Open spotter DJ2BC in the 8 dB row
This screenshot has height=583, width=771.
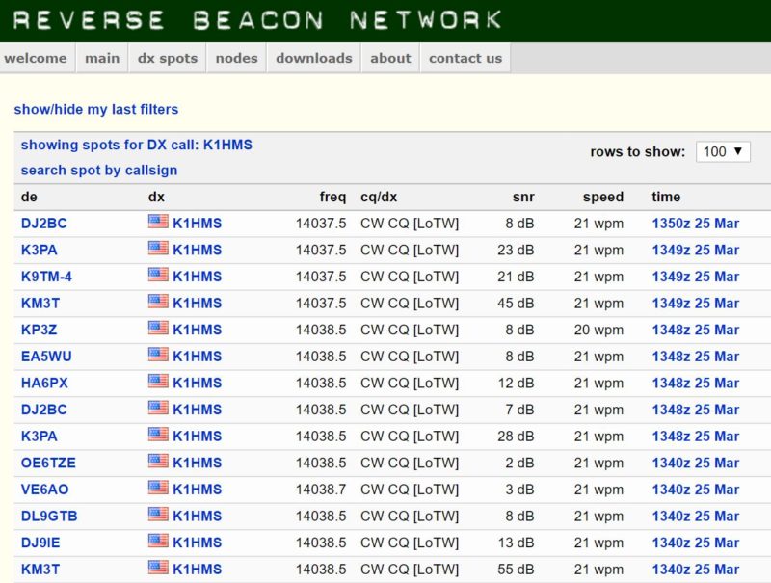pyautogui.click(x=43, y=224)
